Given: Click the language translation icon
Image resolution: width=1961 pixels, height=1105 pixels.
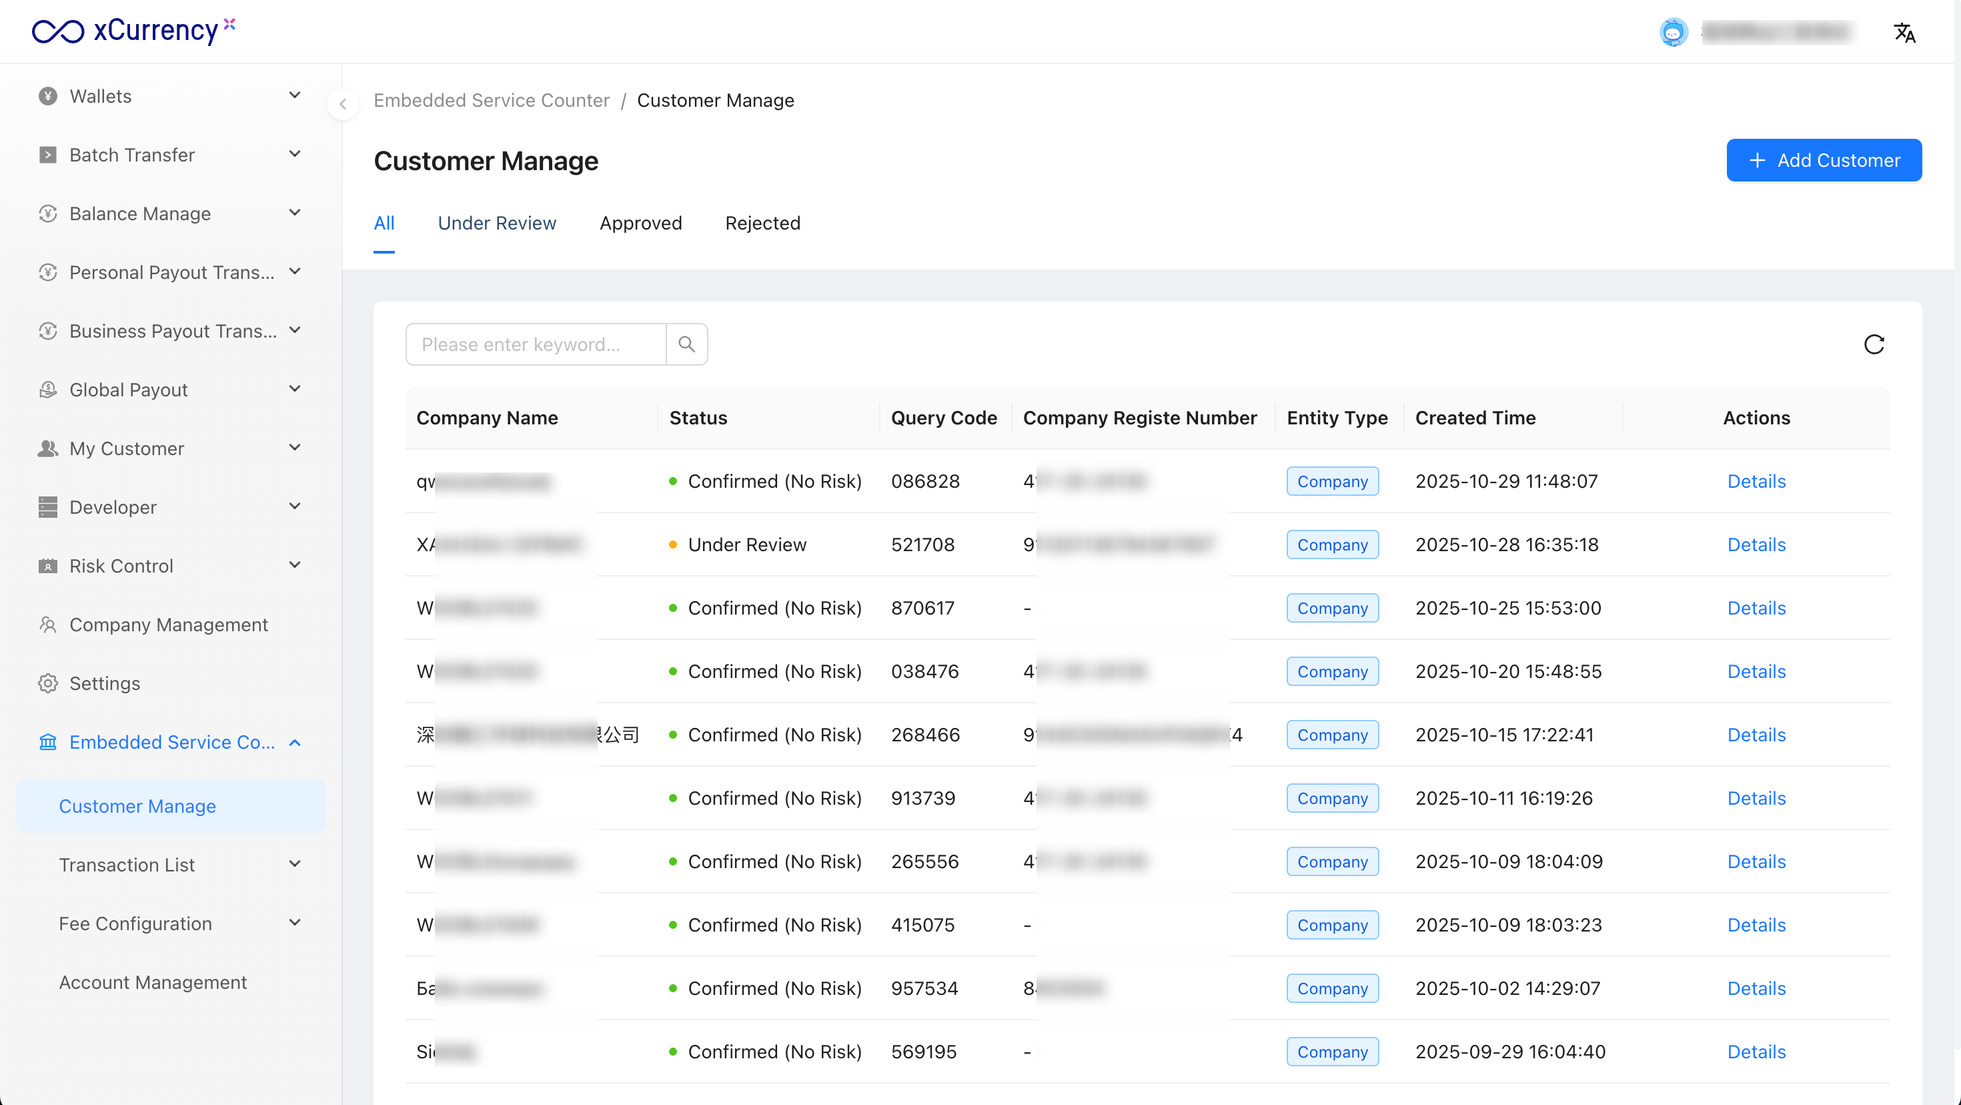Looking at the screenshot, I should coord(1904,33).
